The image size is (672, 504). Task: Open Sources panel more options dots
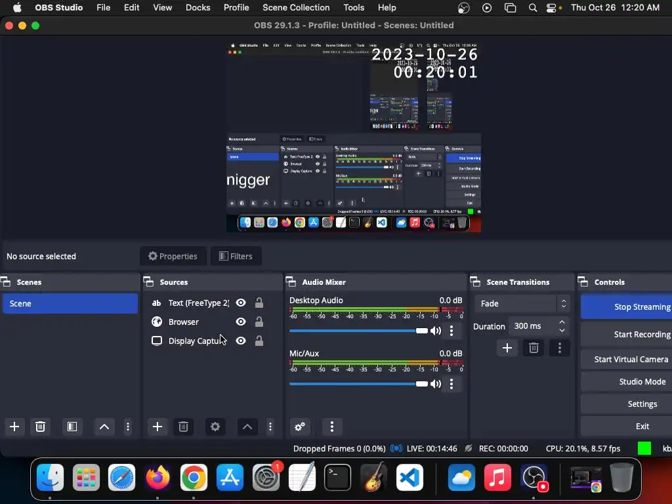tap(270, 427)
